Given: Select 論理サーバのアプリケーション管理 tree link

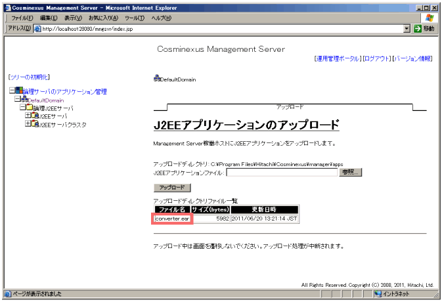Looking at the screenshot, I should click(x=65, y=91).
